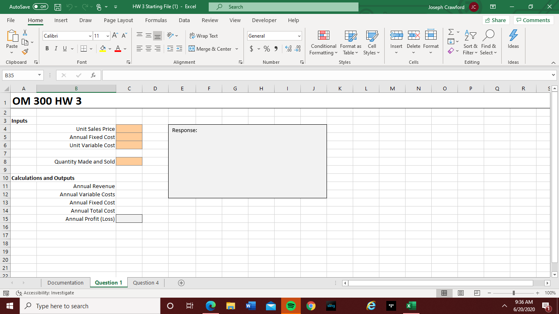Screen dimensions: 559x314
Task: Click the Joseph Crawford account button
Action: click(453, 7)
